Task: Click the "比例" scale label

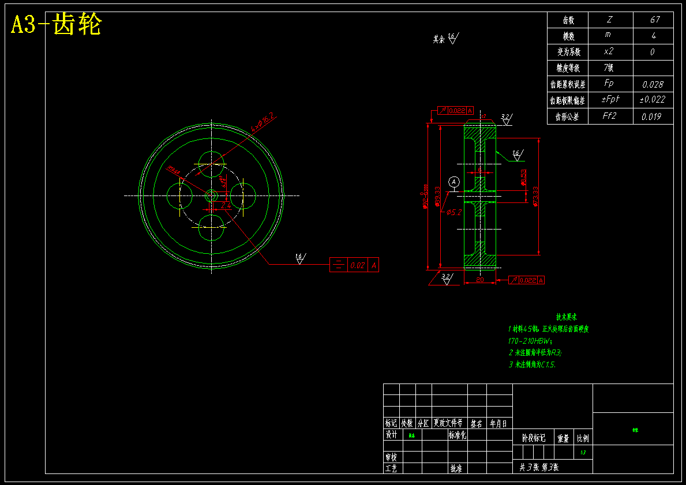Action: click(583, 438)
